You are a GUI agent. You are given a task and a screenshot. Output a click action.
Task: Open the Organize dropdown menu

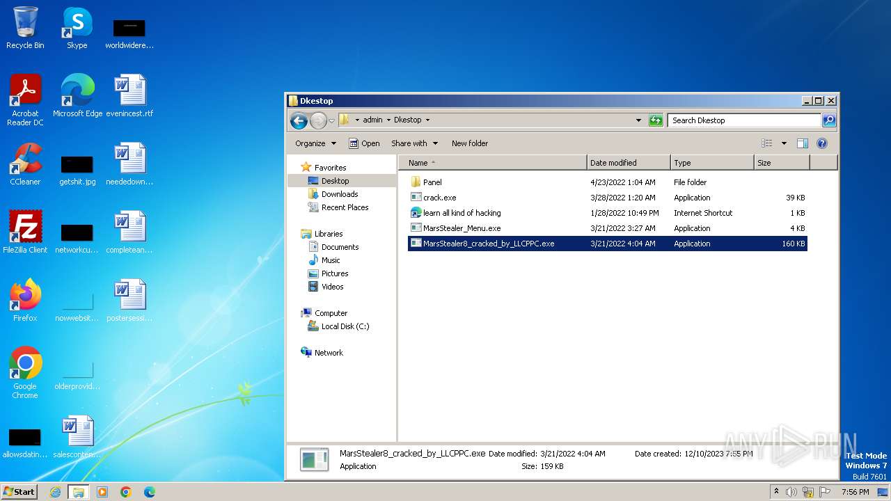315,143
